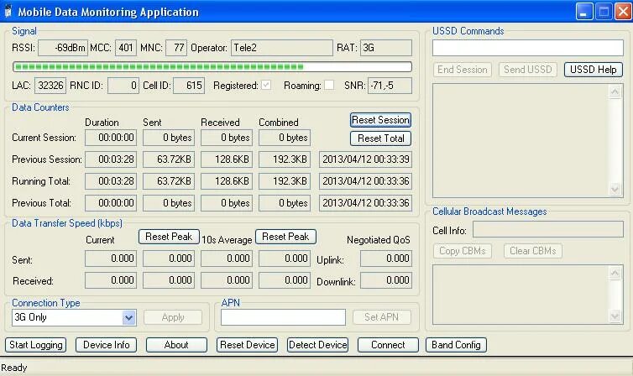The image size is (633, 376).
Task: Click the MCC value 401
Action: pos(126,48)
